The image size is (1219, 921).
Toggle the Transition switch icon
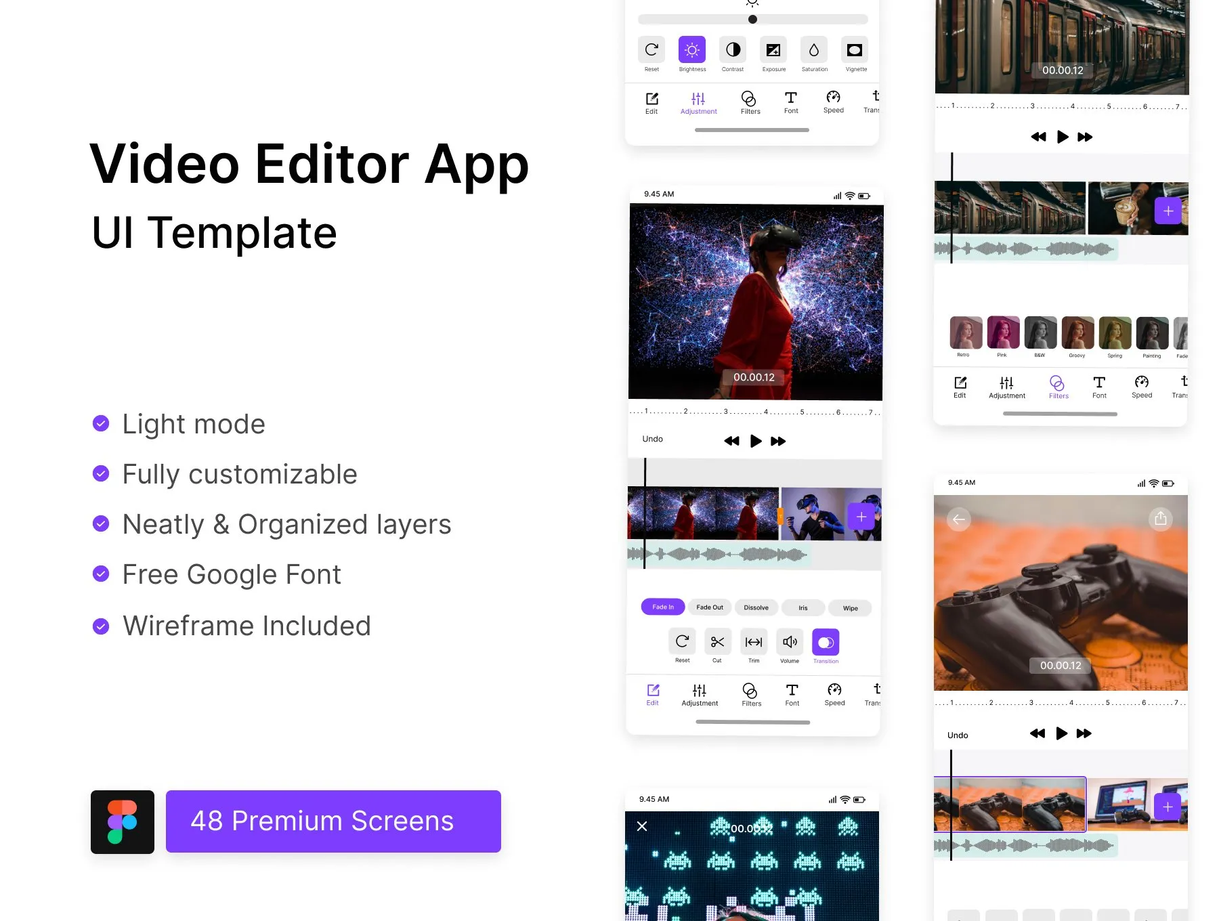826,642
